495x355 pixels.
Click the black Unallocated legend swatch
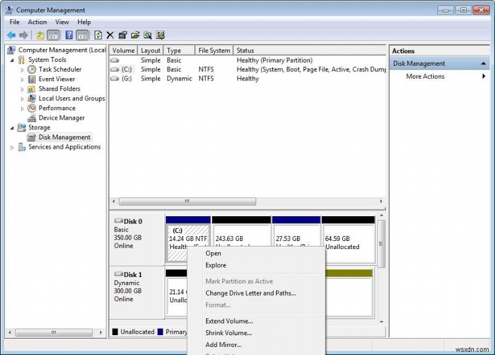pyautogui.click(x=115, y=332)
